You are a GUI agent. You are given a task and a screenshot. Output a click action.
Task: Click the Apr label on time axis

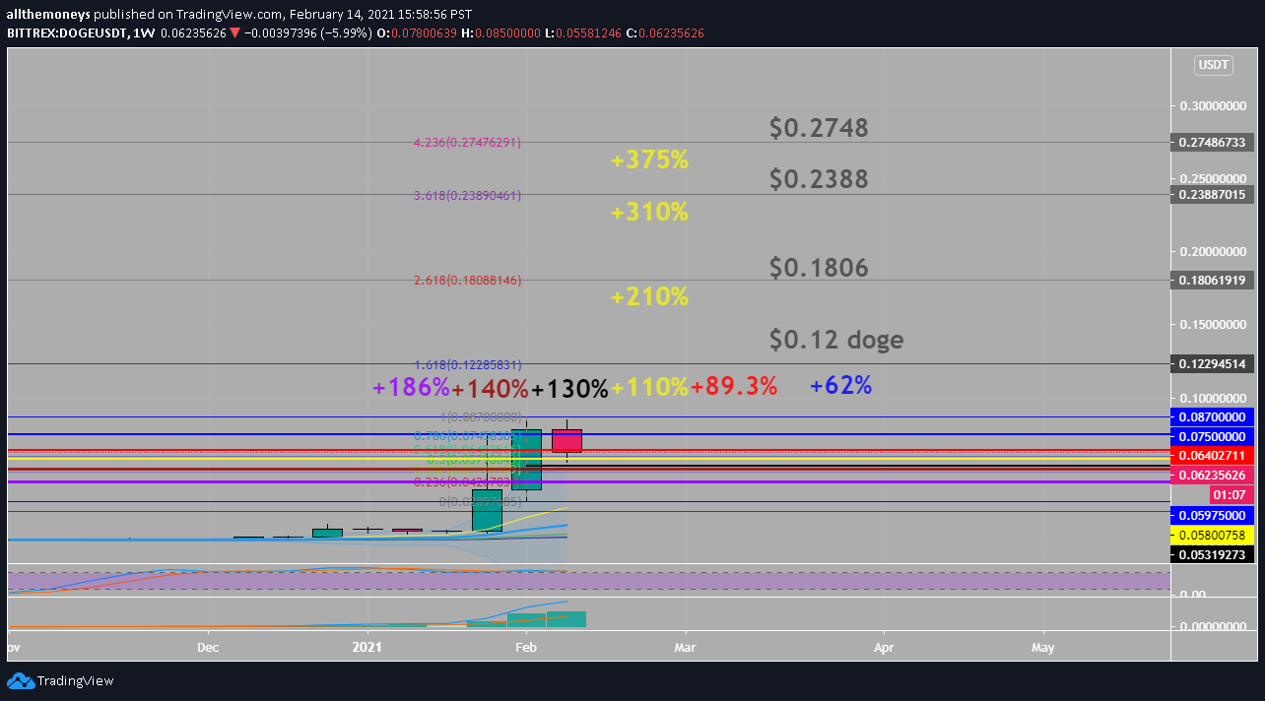tap(884, 648)
